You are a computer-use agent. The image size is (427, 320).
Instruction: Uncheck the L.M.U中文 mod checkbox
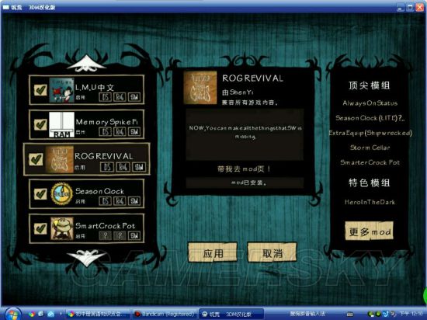(x=40, y=90)
